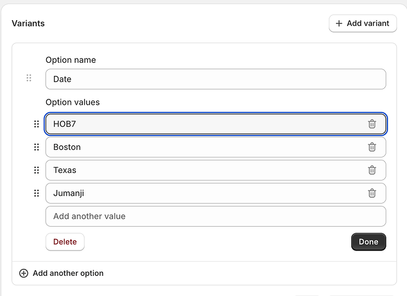Screen dimensions: 407x296
Task: Click plus circle icon of Add another option
Action: pyautogui.click(x=24, y=273)
